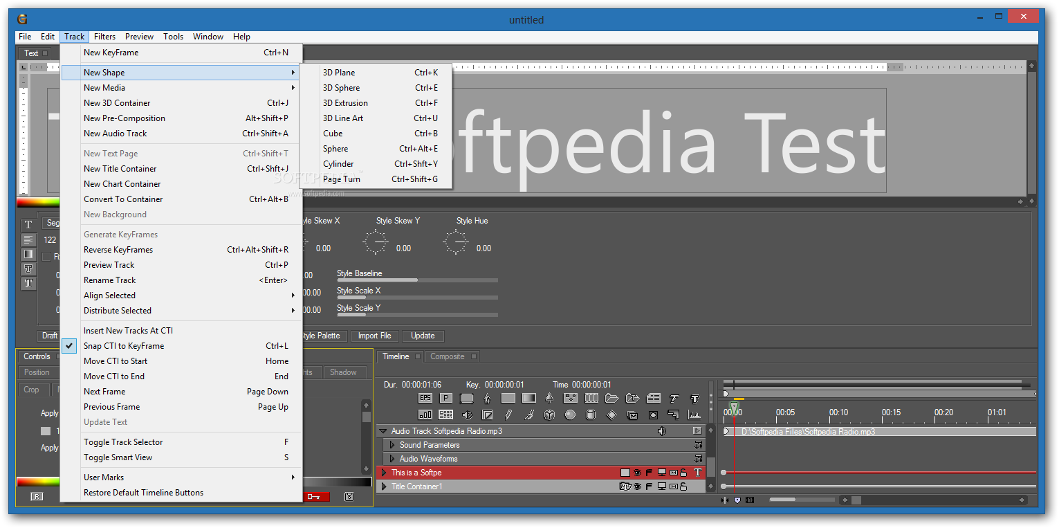Viewport: 1059px width, 528px height.
Task: Click the histogram icon in timeline toolbar
Action: (695, 415)
